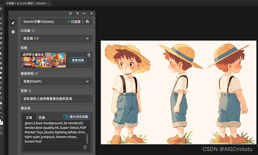Open the 提示词生成器 prompt generator
The height and width of the screenshot is (155, 258).
pyautogui.click(x=77, y=117)
